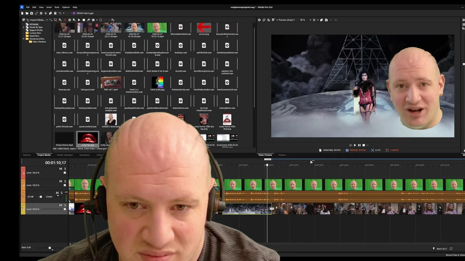Viewport: 465px width, 261px height.
Task: Click the Import Media... button
Action: (37, 20)
